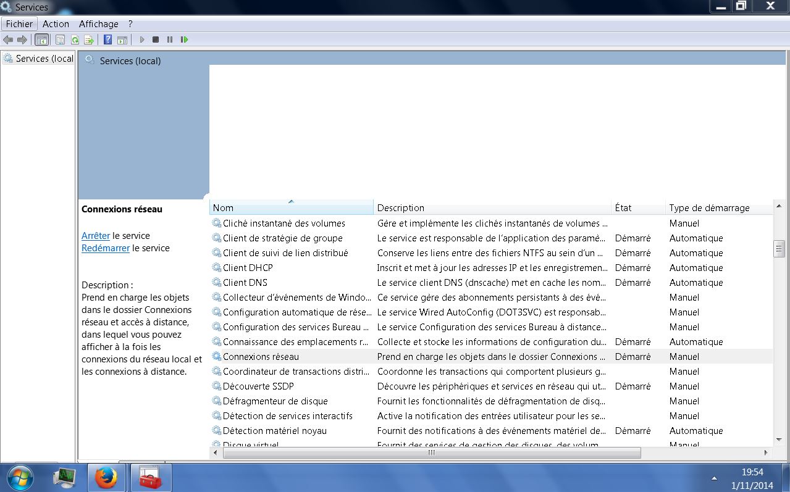The width and height of the screenshot is (790, 492).
Task: Click horizontal scrollbar left arrow
Action: [x=216, y=452]
